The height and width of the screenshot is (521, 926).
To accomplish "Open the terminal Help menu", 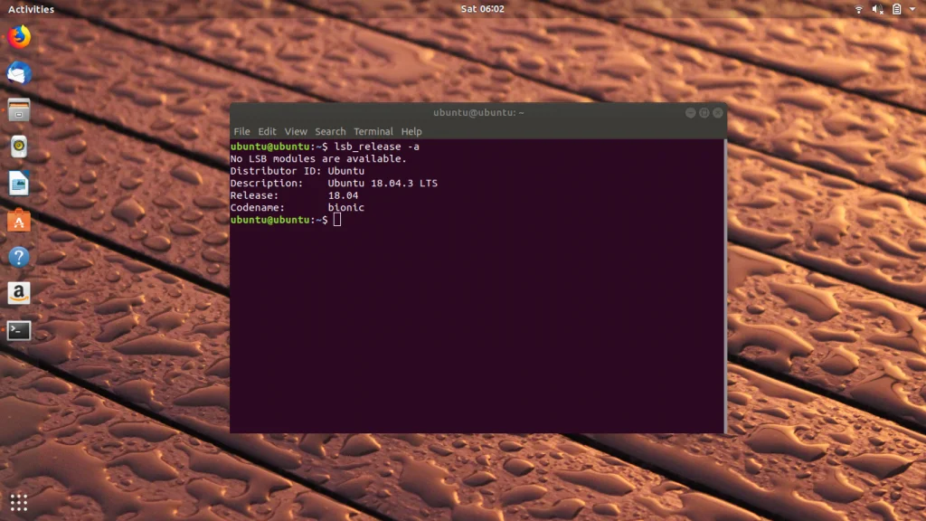I will [x=411, y=131].
